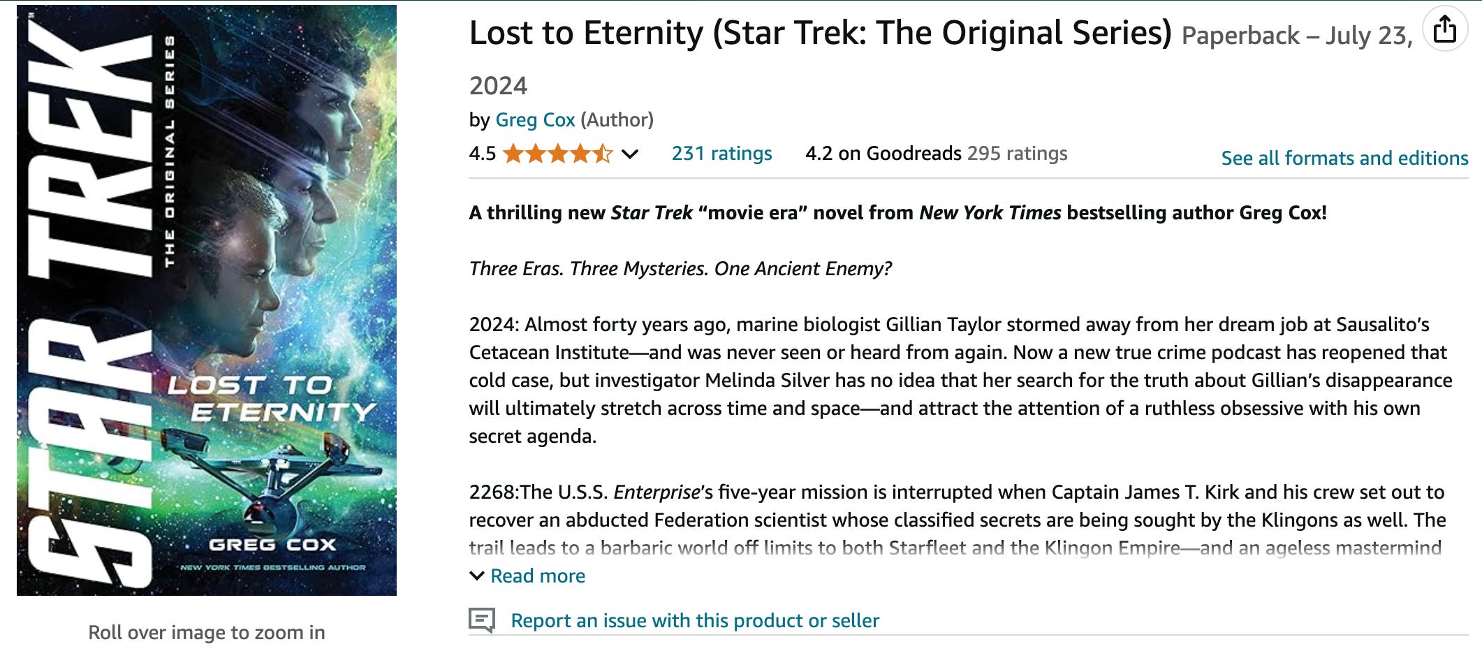Click the Lost to Eternity book cover

[x=207, y=300]
